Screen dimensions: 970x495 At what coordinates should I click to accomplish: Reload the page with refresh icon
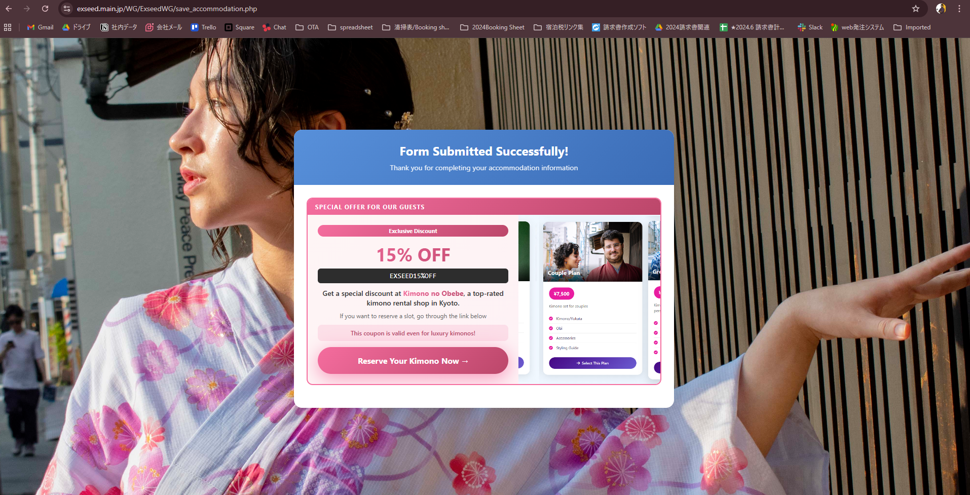point(45,9)
